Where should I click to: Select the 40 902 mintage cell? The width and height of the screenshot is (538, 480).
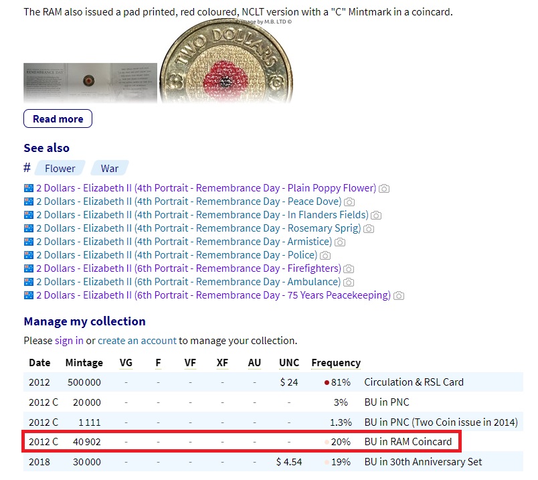[x=87, y=442]
